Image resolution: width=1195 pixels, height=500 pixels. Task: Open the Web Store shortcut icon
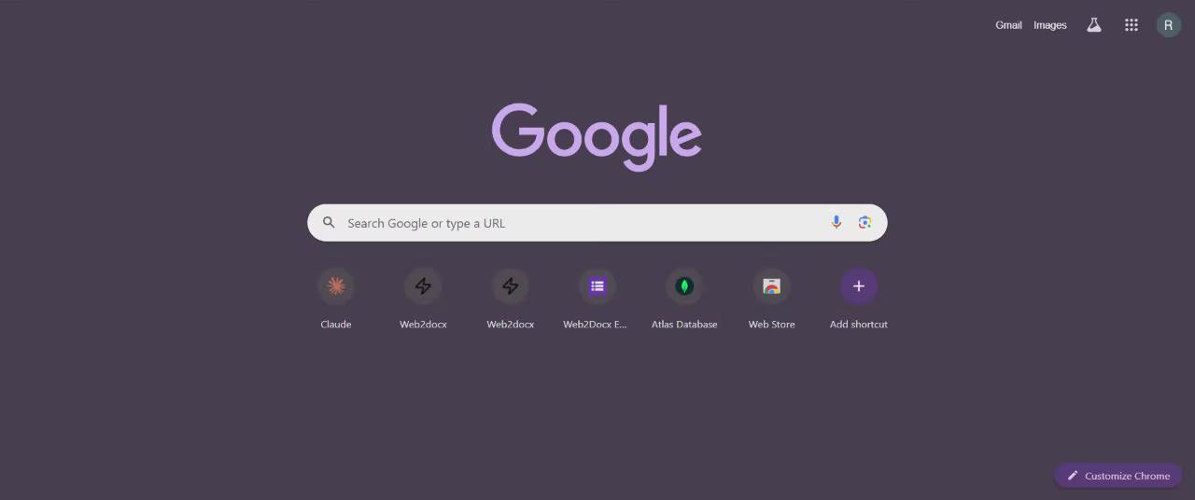click(x=771, y=286)
